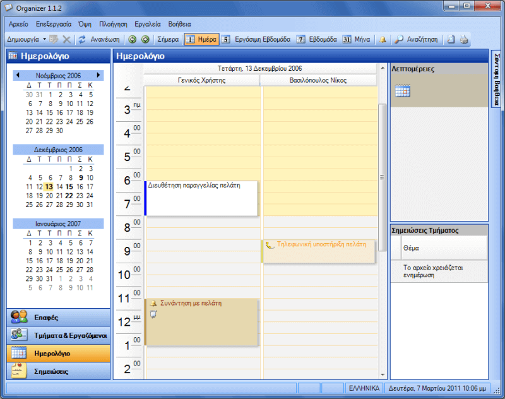Click the Ανανέωση refresh icon
The image size is (505, 399).
click(x=82, y=39)
